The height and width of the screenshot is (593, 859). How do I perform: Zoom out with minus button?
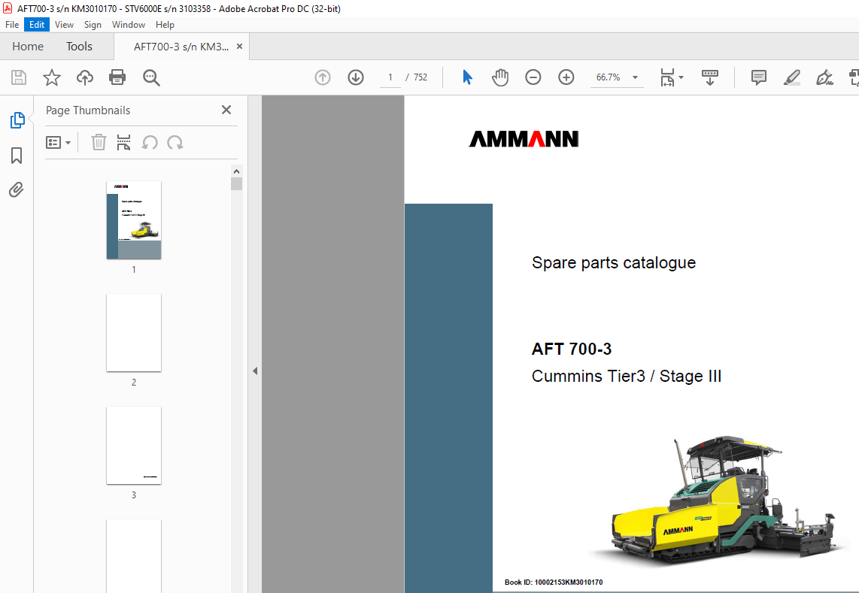(x=533, y=77)
